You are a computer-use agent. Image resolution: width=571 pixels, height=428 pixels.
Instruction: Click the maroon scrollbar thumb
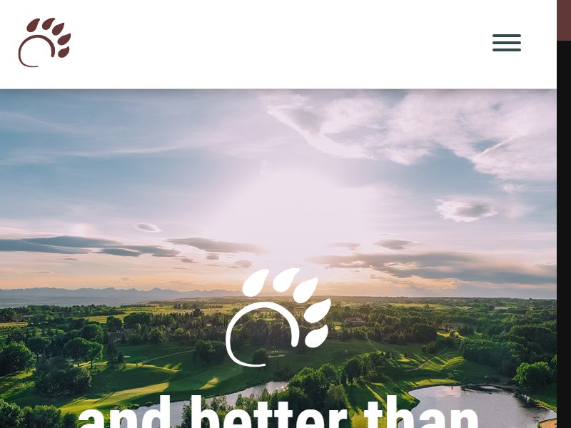(x=564, y=20)
